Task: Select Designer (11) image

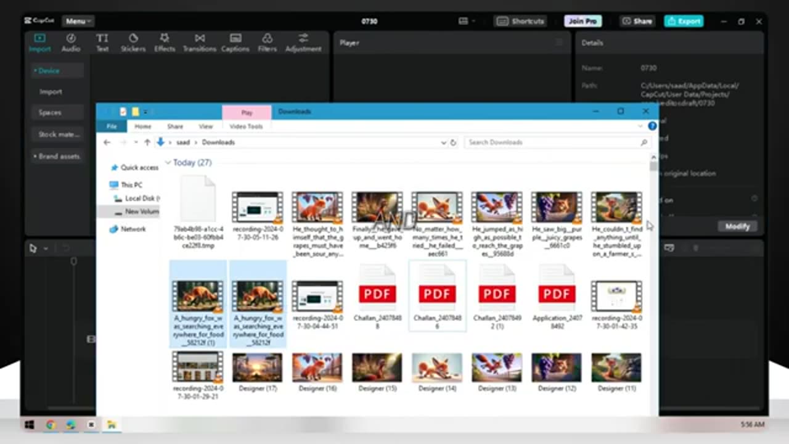Action: [x=616, y=372]
